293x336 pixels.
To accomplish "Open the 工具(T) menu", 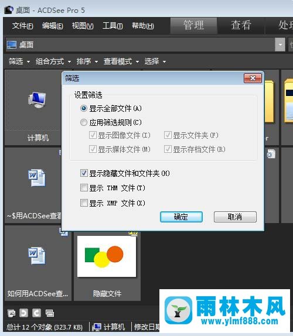I will [x=113, y=26].
